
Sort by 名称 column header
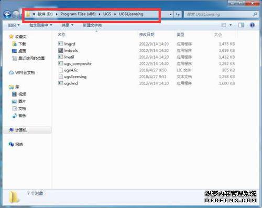[x=61, y=35]
